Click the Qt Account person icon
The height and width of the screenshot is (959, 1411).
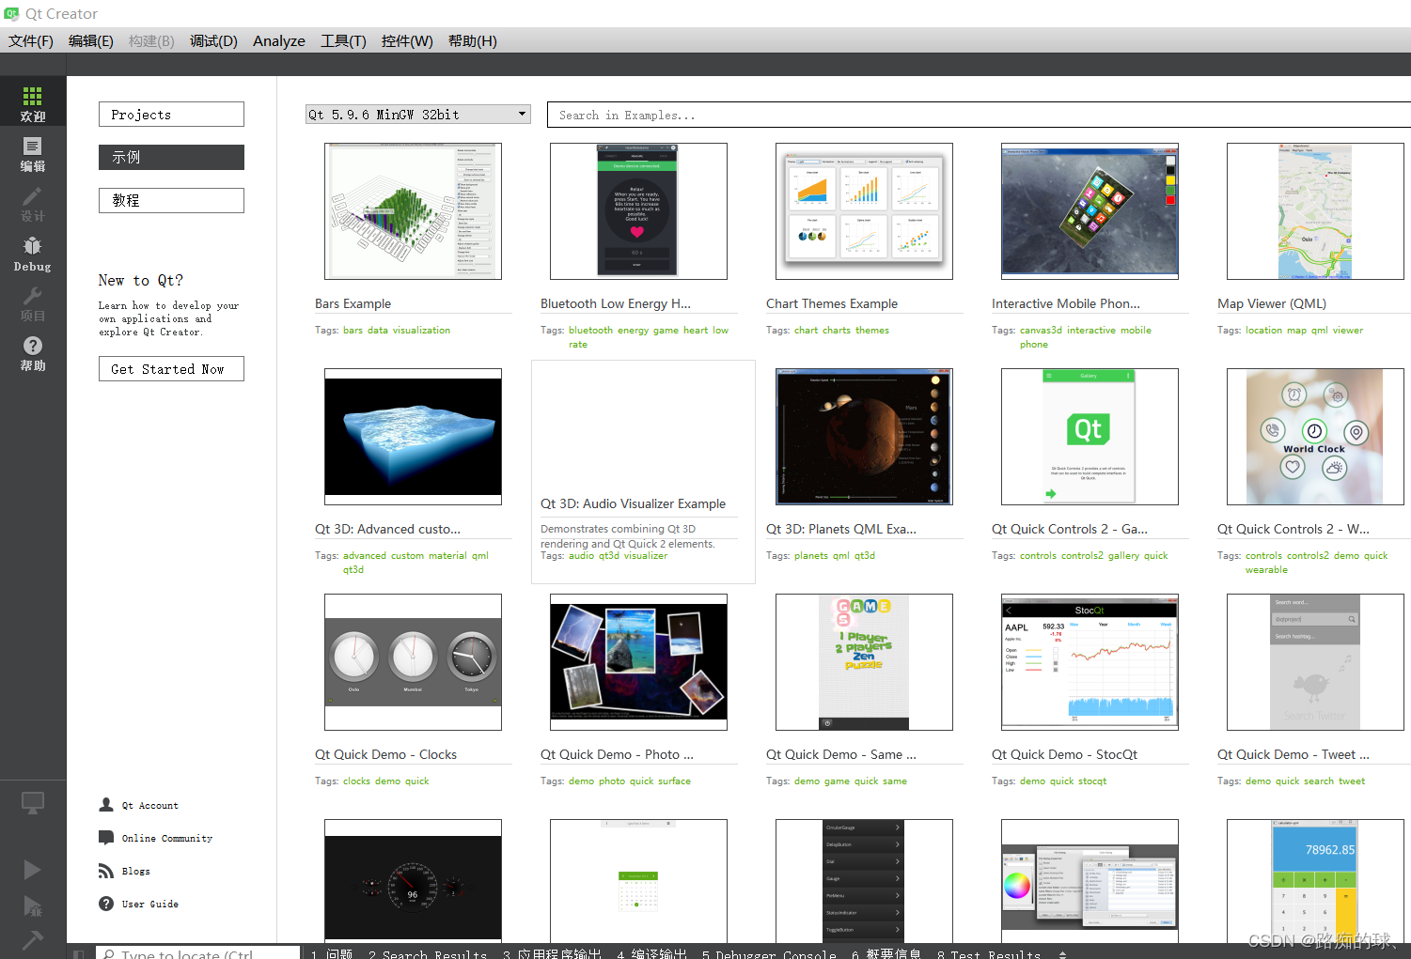pos(106,805)
